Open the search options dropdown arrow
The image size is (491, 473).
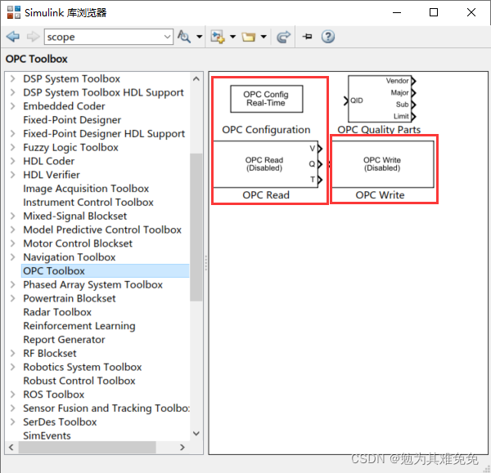(x=199, y=37)
